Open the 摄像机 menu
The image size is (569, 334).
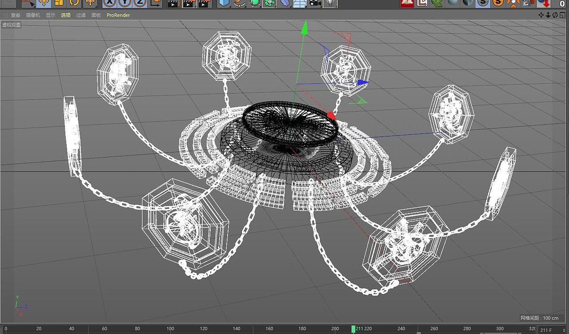point(33,15)
